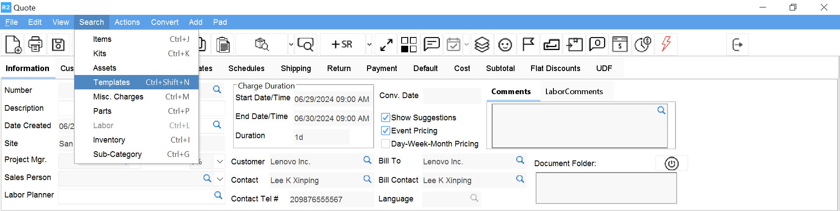Click the +SR toolbar button
The height and width of the screenshot is (211, 840).
pyautogui.click(x=342, y=44)
